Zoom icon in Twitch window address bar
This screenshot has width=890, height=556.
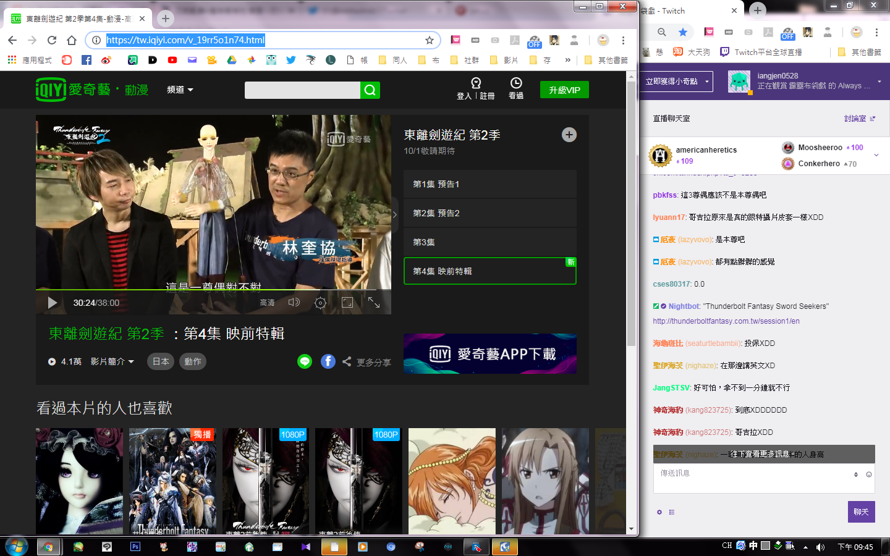pos(662,32)
